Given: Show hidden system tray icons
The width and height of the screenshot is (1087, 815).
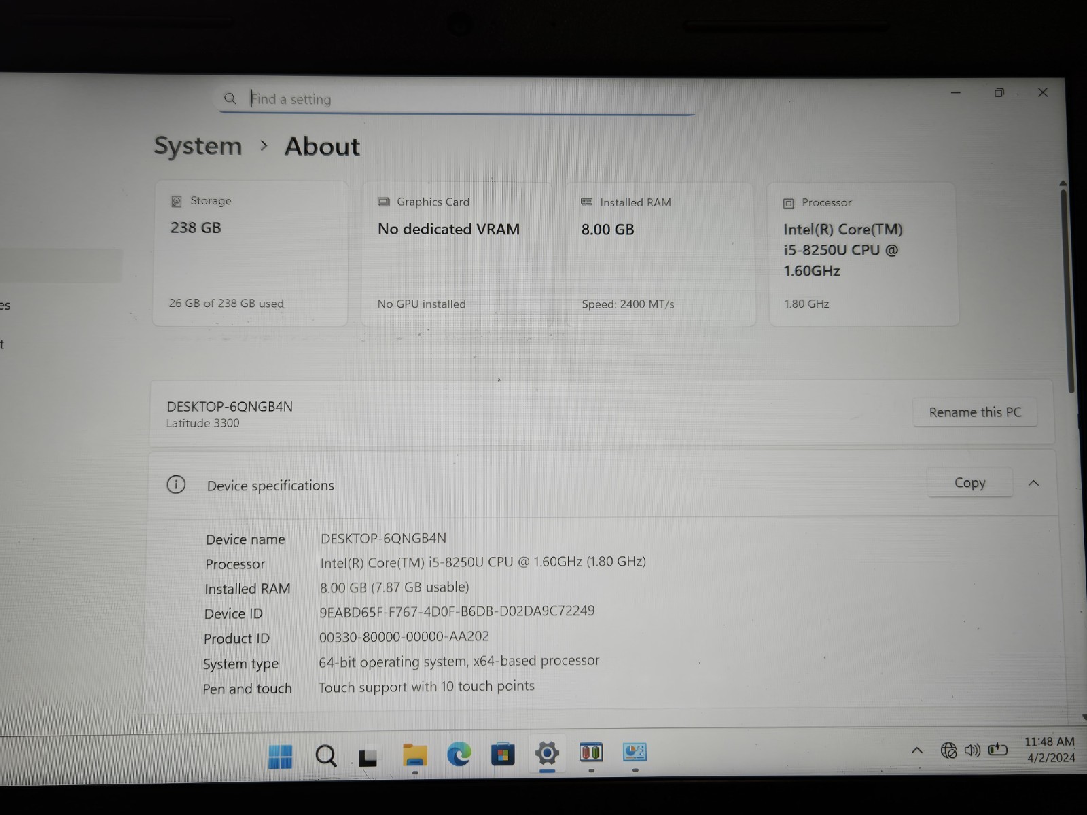Looking at the screenshot, I should pos(916,750).
